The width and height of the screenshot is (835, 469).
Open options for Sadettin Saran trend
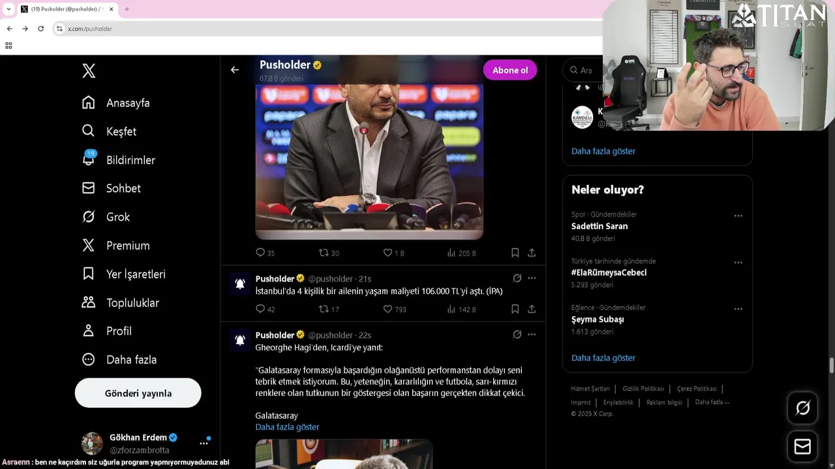[738, 216]
